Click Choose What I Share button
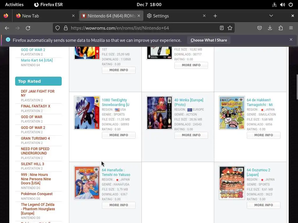Viewport: 298px width, 223px height. 209,40
